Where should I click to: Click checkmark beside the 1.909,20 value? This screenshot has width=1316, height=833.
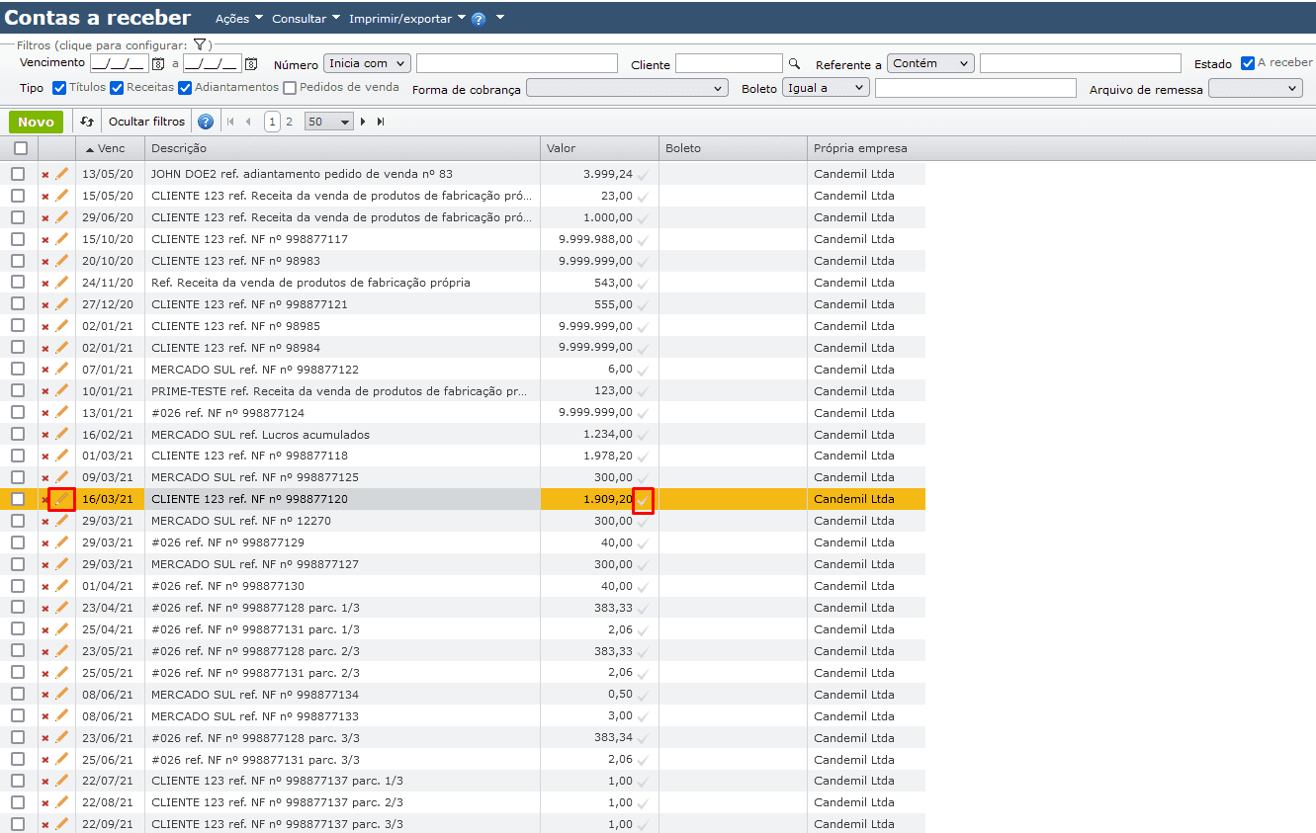click(x=644, y=501)
